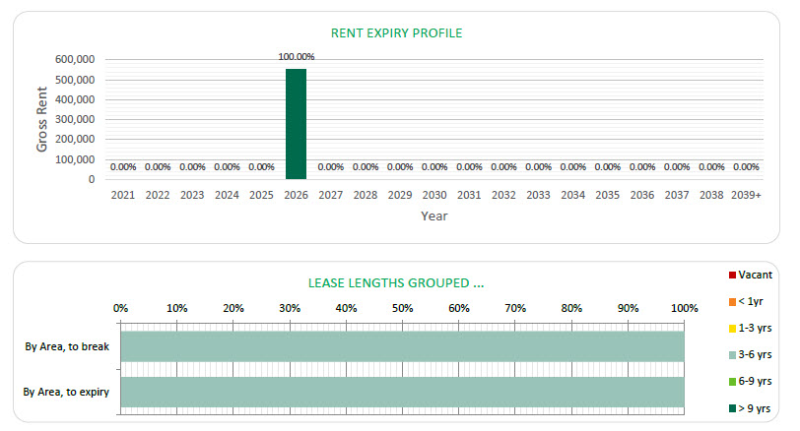This screenshot has width=800, height=431.
Task: Select the orange < 1yr legend swatch
Action: 732,301
